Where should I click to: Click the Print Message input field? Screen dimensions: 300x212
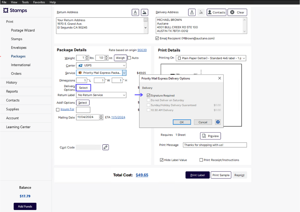point(215,145)
